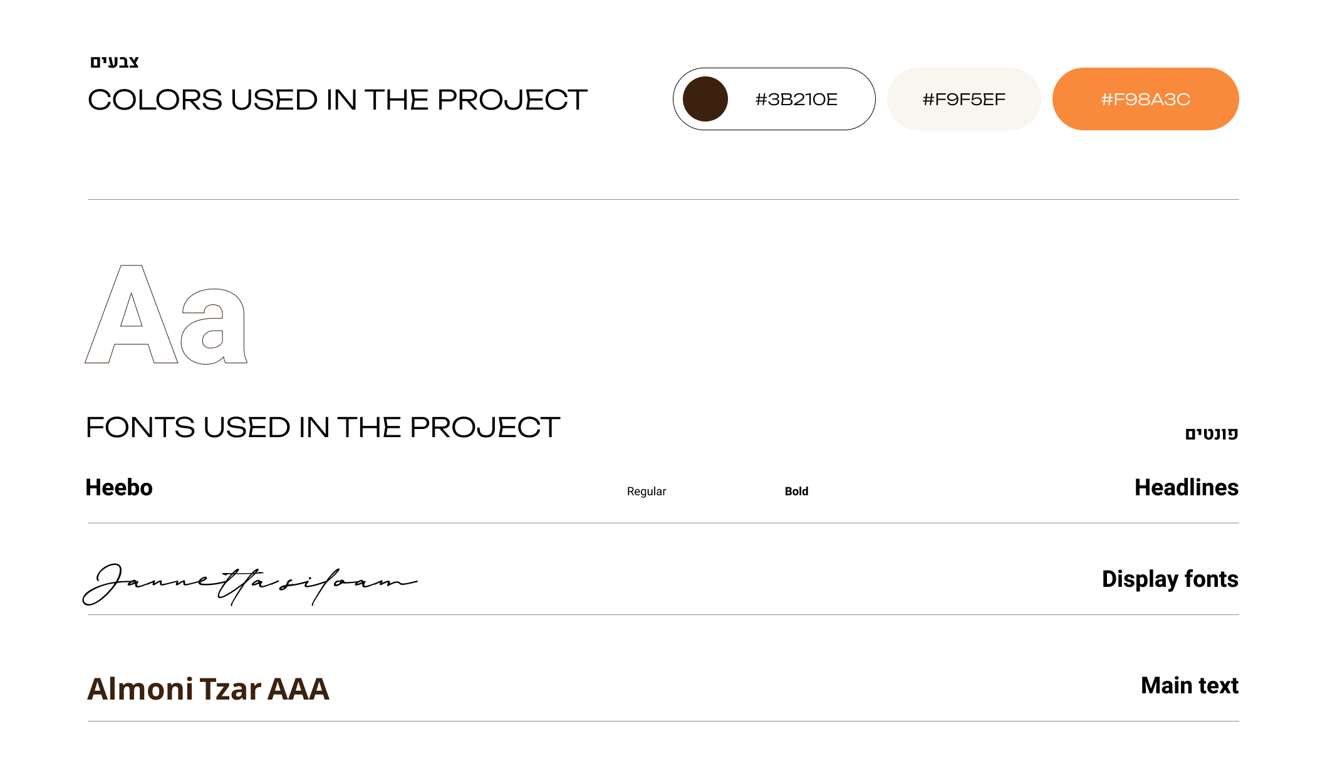Screen dimensions: 1325x781
Task: Select the Main text label
Action: click(1189, 686)
